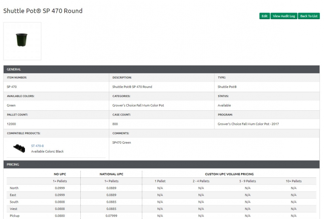Click the CATEGORIES label
This screenshot has height=219, width=324.
pyautogui.click(x=121, y=96)
